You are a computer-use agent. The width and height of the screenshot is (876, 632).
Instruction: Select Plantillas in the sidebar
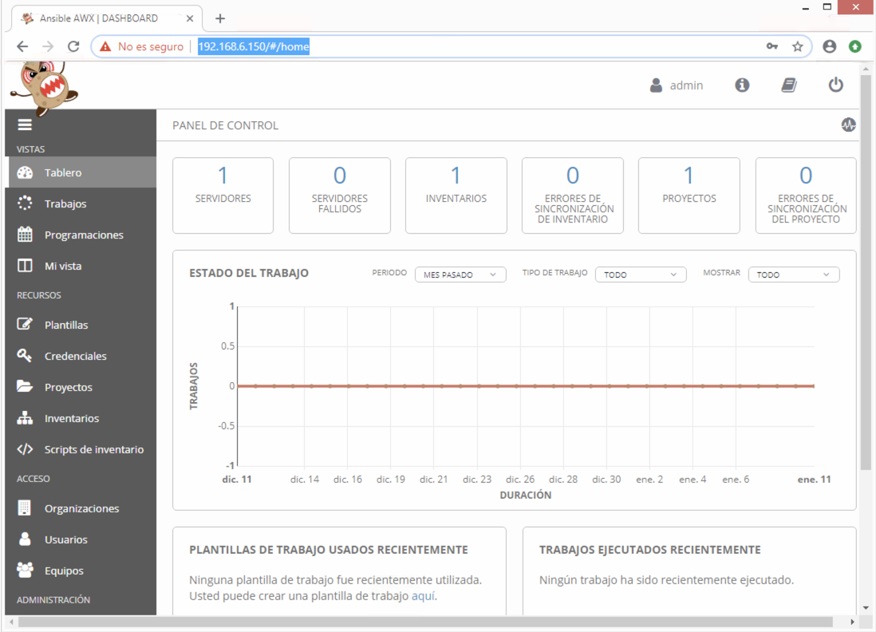click(81, 325)
